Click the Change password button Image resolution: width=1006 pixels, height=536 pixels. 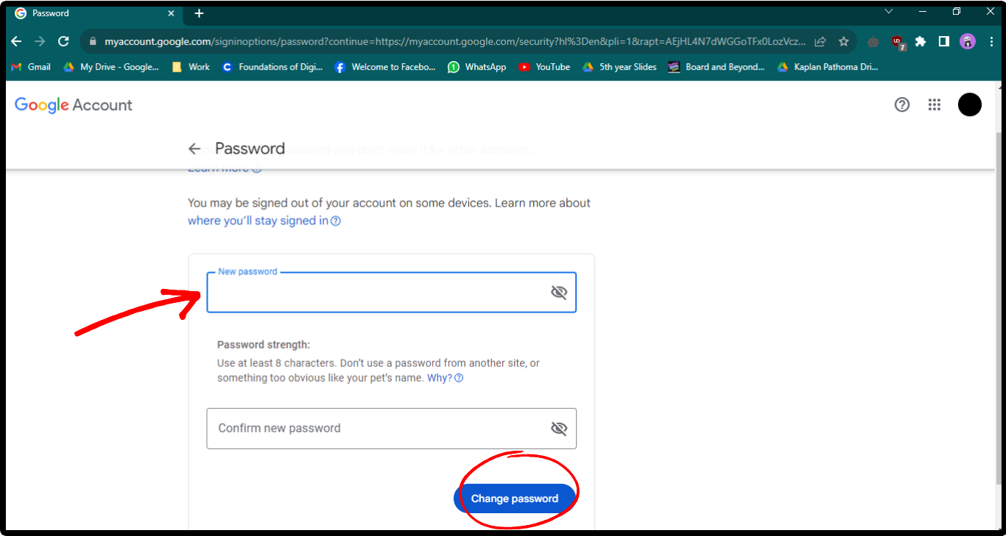click(514, 499)
